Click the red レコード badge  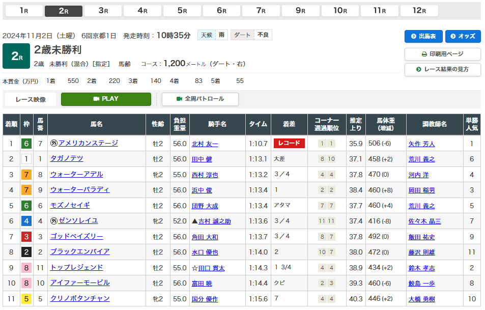(289, 144)
